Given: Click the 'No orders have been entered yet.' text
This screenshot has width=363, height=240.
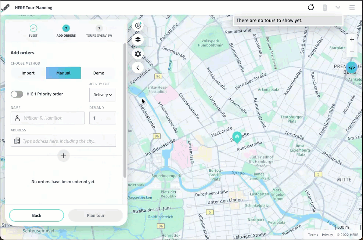Looking at the screenshot, I should tap(64, 182).
